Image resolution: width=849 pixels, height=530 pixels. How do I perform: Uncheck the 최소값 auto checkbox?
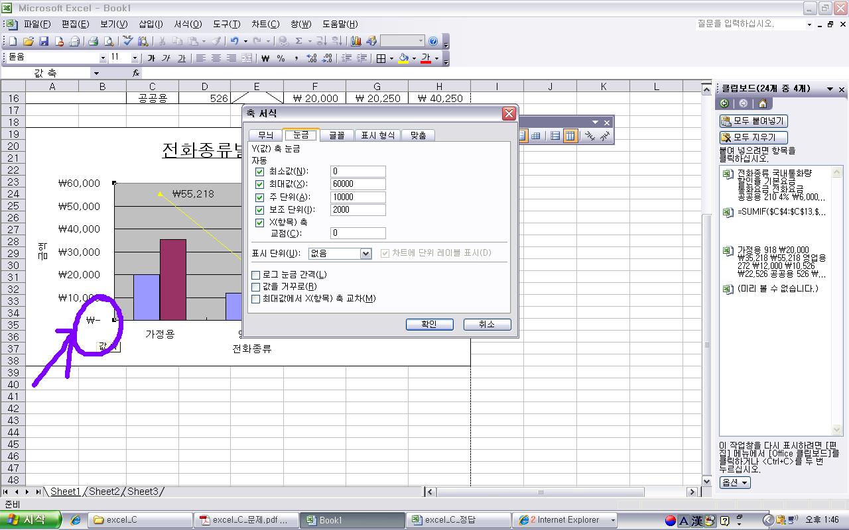(x=259, y=172)
